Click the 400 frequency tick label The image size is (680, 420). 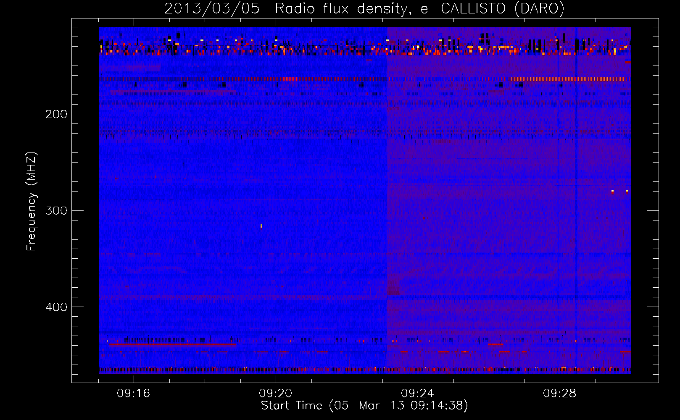[x=56, y=307]
